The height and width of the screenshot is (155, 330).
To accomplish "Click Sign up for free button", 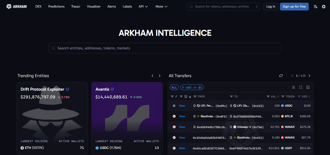I will (x=294, y=6).
